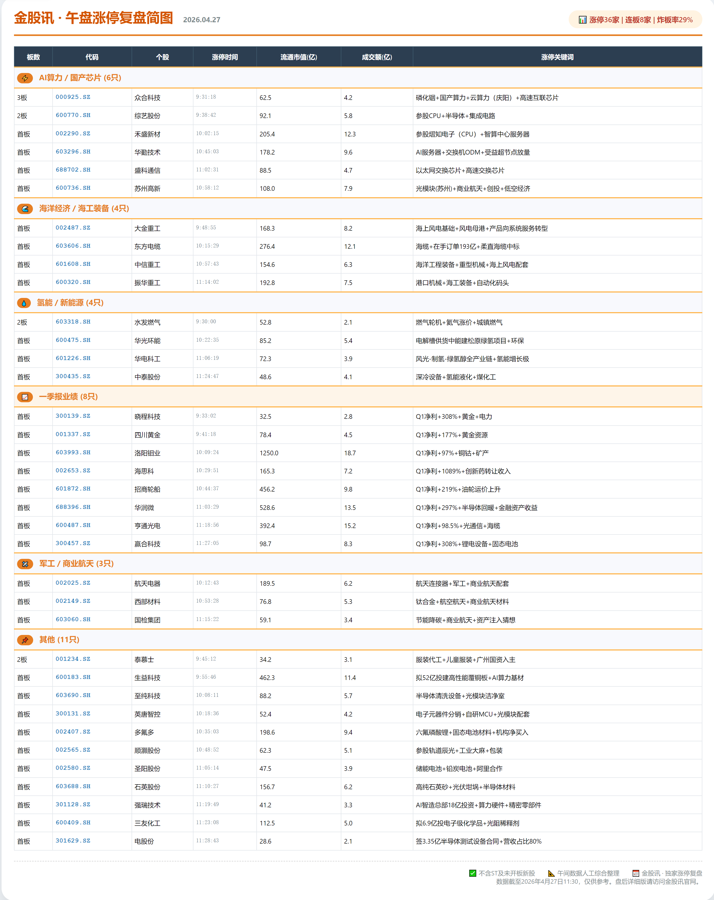Open stock code 301629.SZ link

(x=73, y=841)
